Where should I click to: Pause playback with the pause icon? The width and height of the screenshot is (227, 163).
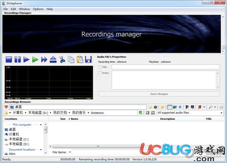tap(18, 59)
